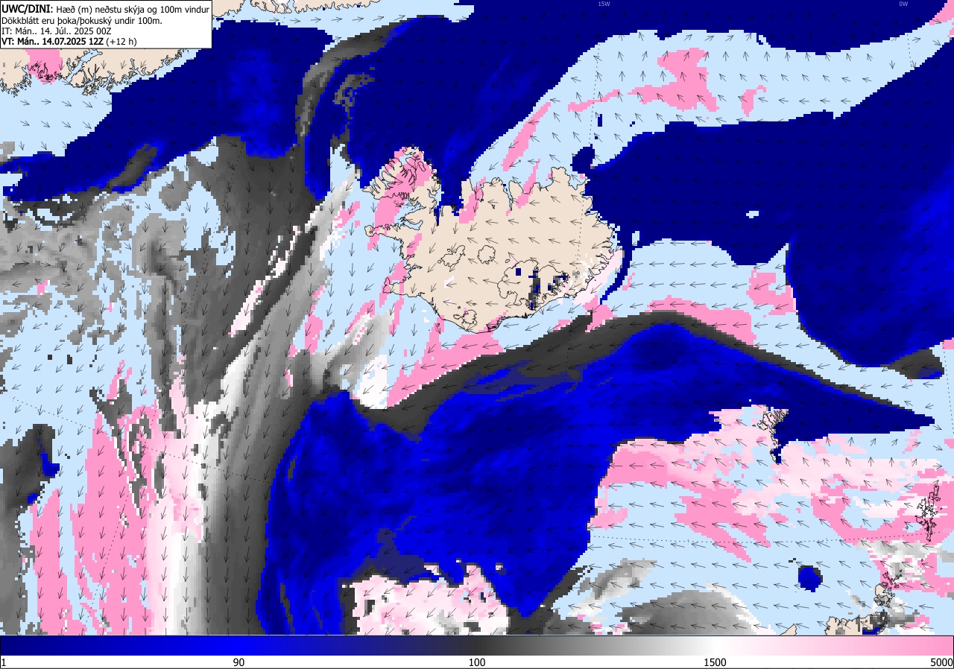Click the '1500' label on the color scale

[715, 662]
